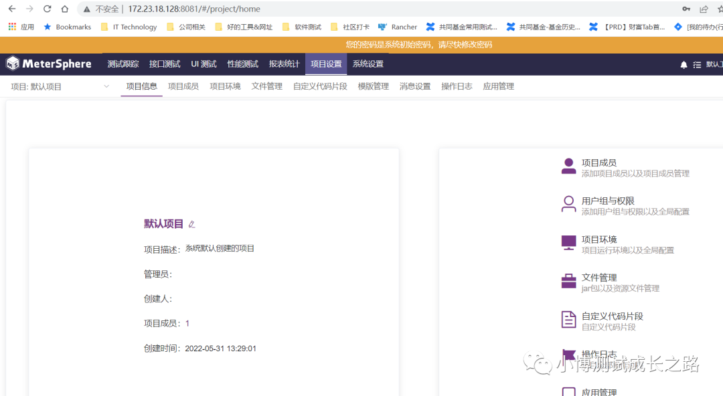Switch to the 项目成员 tab
The image size is (723, 396).
coord(183,86)
